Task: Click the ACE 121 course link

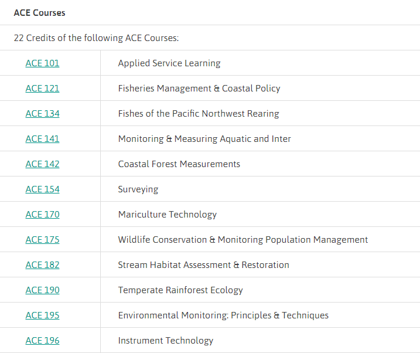Action: [42, 89]
